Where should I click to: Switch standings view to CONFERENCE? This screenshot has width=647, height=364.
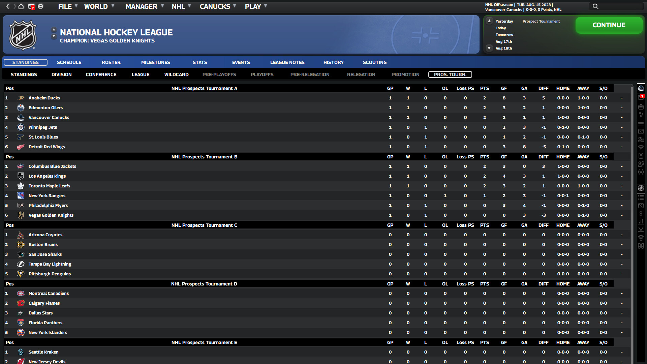coord(101,74)
